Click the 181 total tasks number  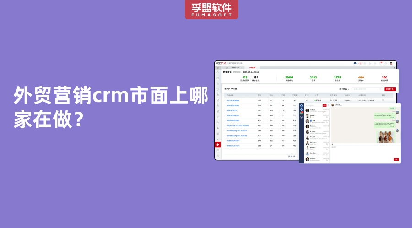(x=255, y=78)
